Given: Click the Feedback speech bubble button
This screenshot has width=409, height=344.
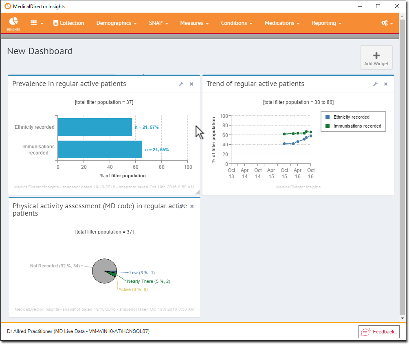Looking at the screenshot, I should click(378, 332).
